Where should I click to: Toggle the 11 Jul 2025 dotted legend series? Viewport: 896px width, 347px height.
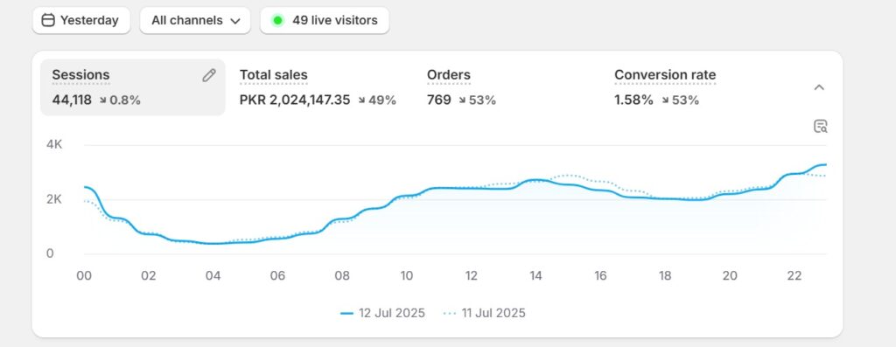click(484, 313)
